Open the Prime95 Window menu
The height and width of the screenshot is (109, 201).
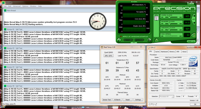[x=33, y=6]
